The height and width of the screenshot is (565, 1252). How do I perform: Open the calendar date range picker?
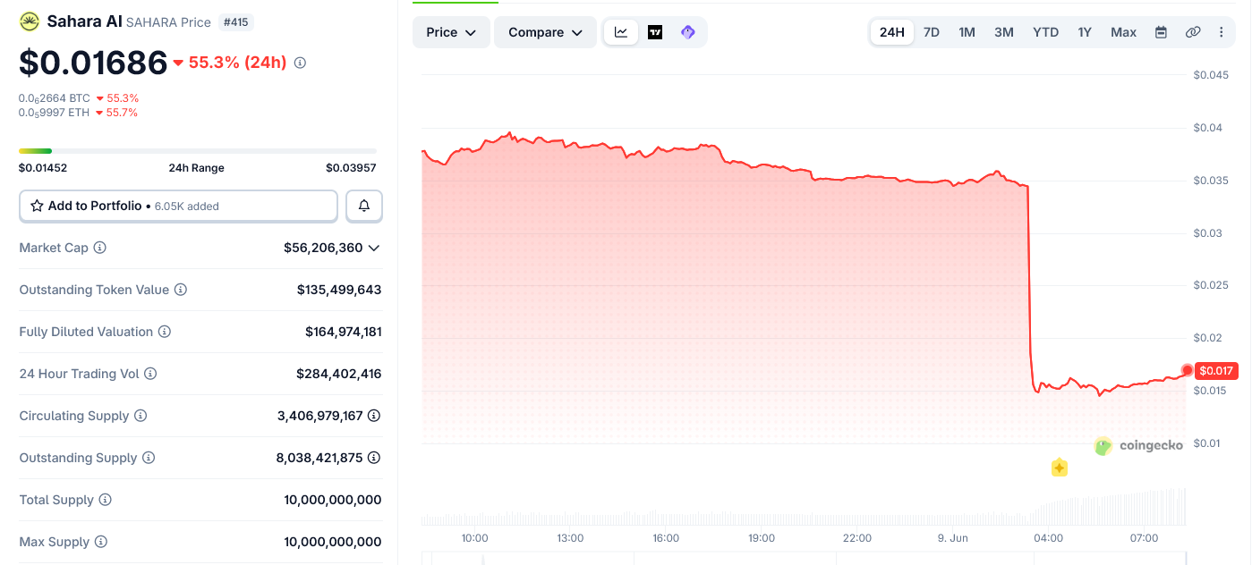1161,32
